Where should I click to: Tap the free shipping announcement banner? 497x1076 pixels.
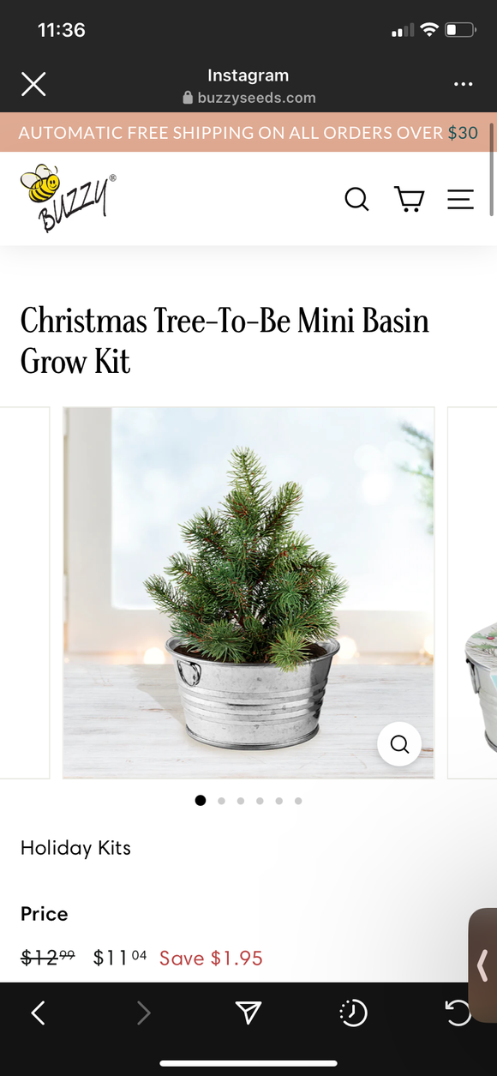[248, 133]
